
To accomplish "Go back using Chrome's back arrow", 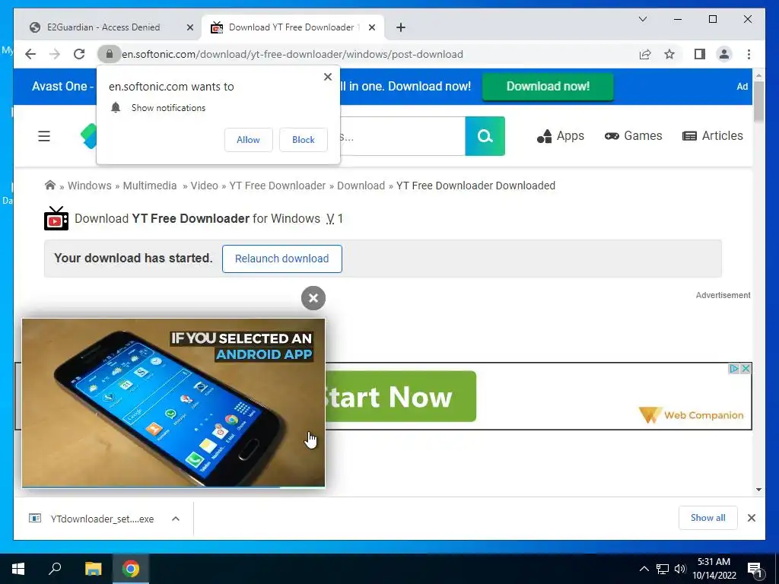I will [30, 54].
